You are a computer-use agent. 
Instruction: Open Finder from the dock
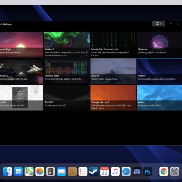(x=8, y=171)
